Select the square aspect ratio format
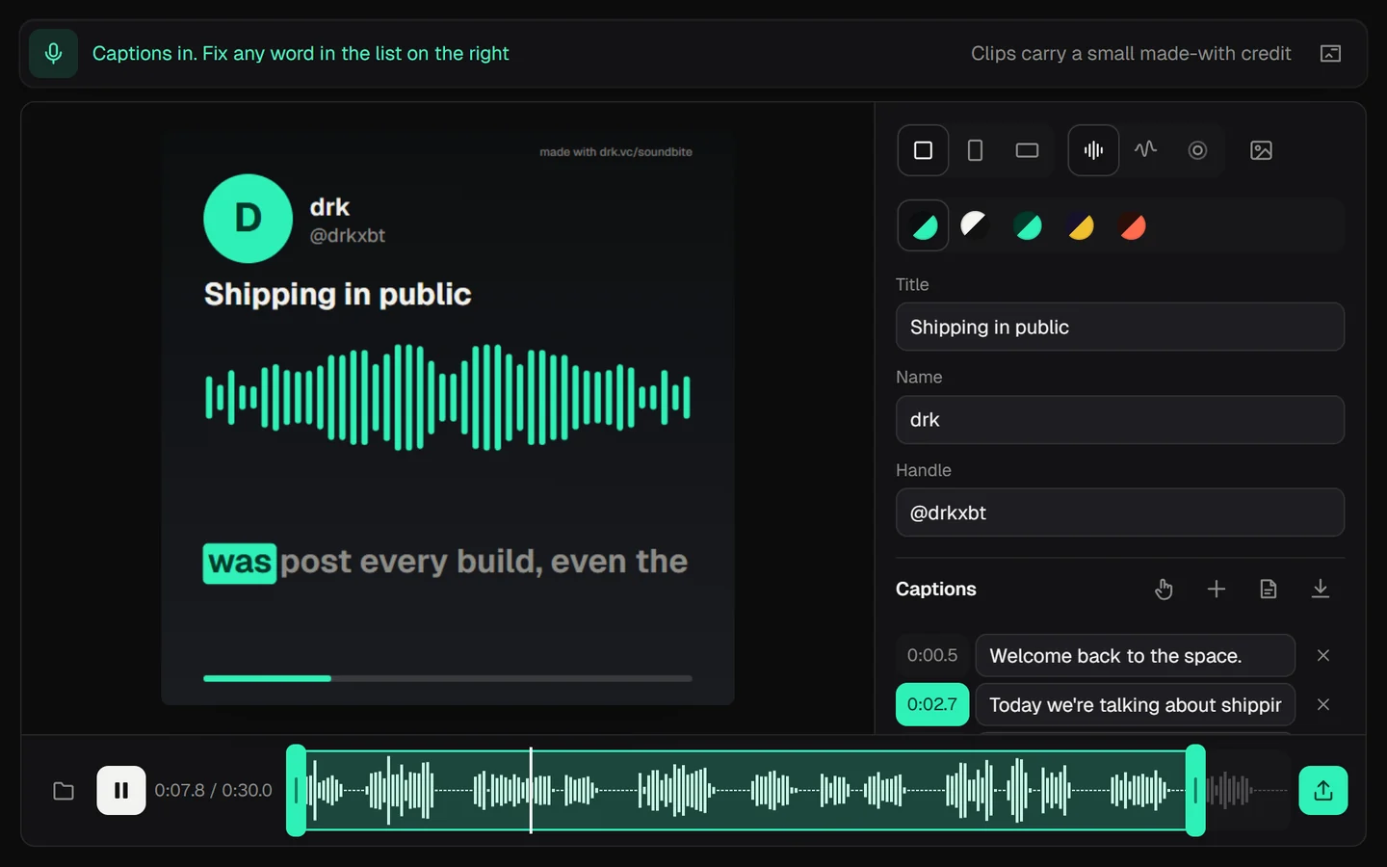 coord(923,150)
